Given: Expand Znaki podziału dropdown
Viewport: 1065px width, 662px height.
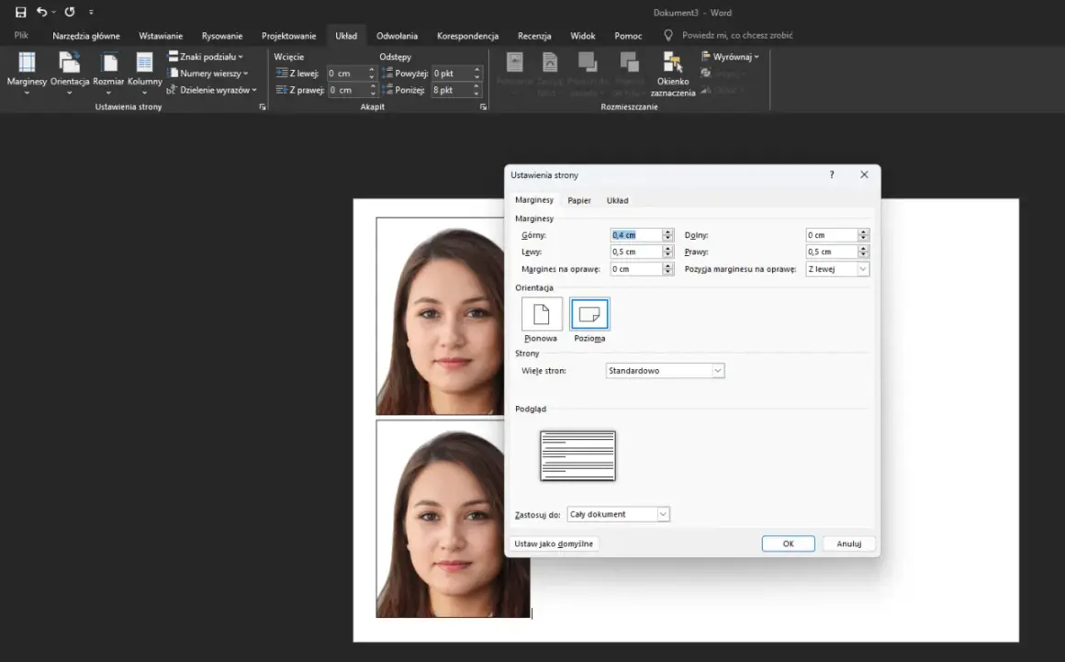Looking at the screenshot, I should 205,56.
